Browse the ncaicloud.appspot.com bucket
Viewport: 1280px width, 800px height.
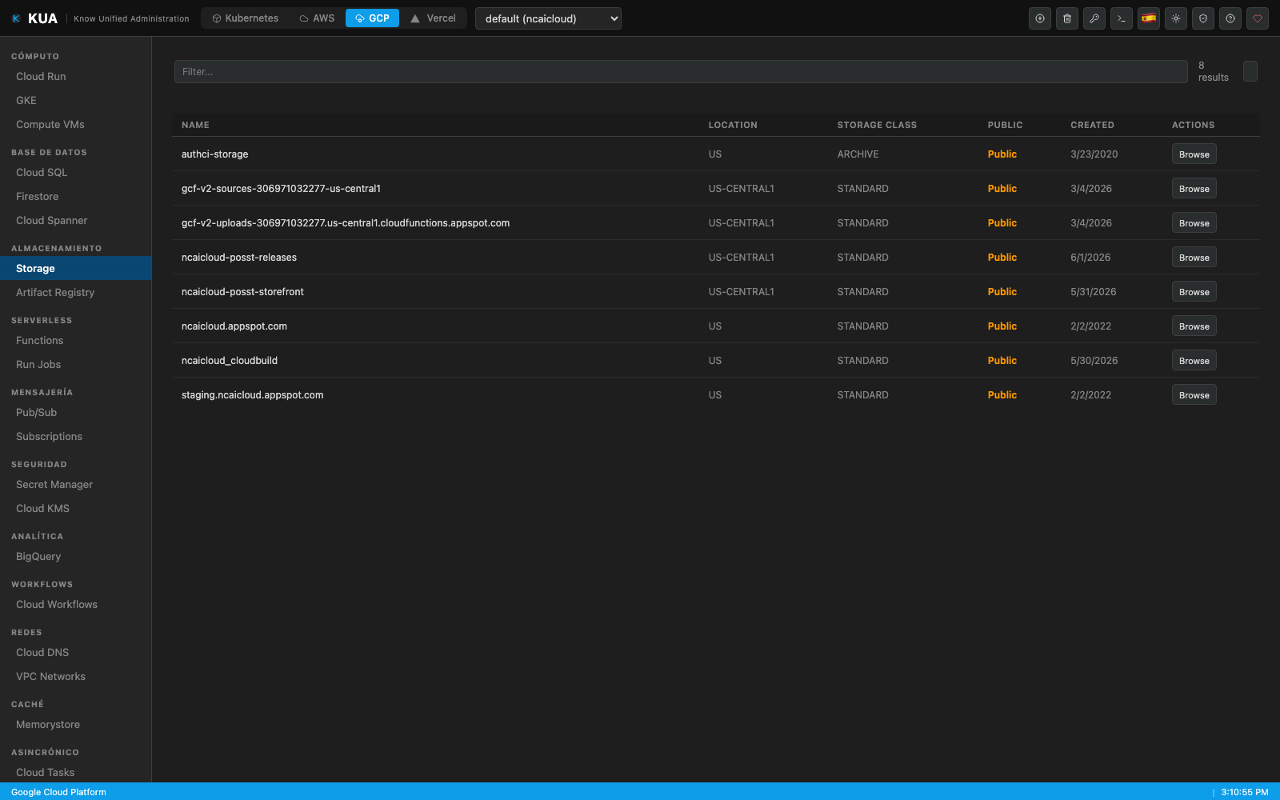tap(1194, 326)
